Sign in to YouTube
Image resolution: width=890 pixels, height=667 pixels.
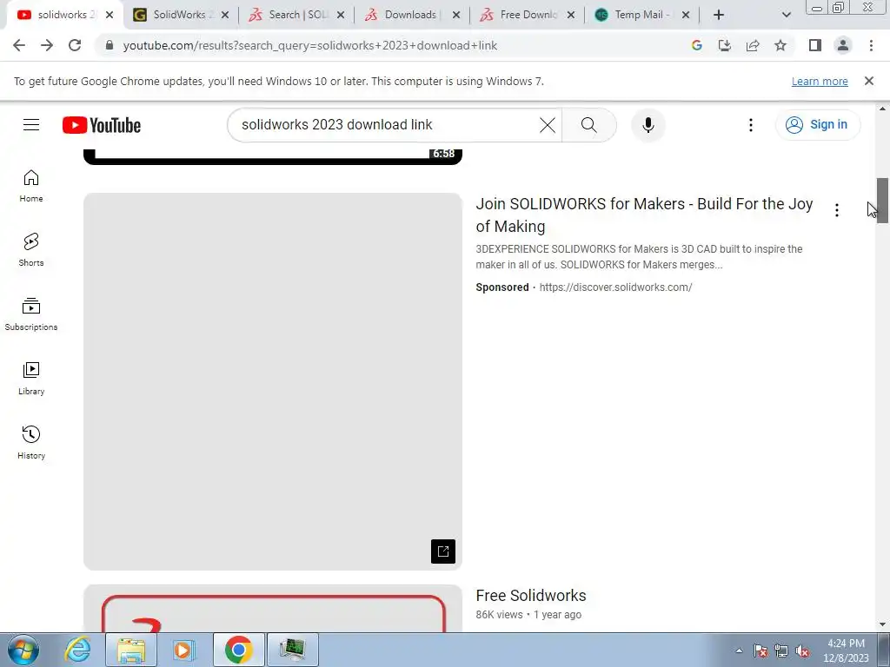pos(817,125)
